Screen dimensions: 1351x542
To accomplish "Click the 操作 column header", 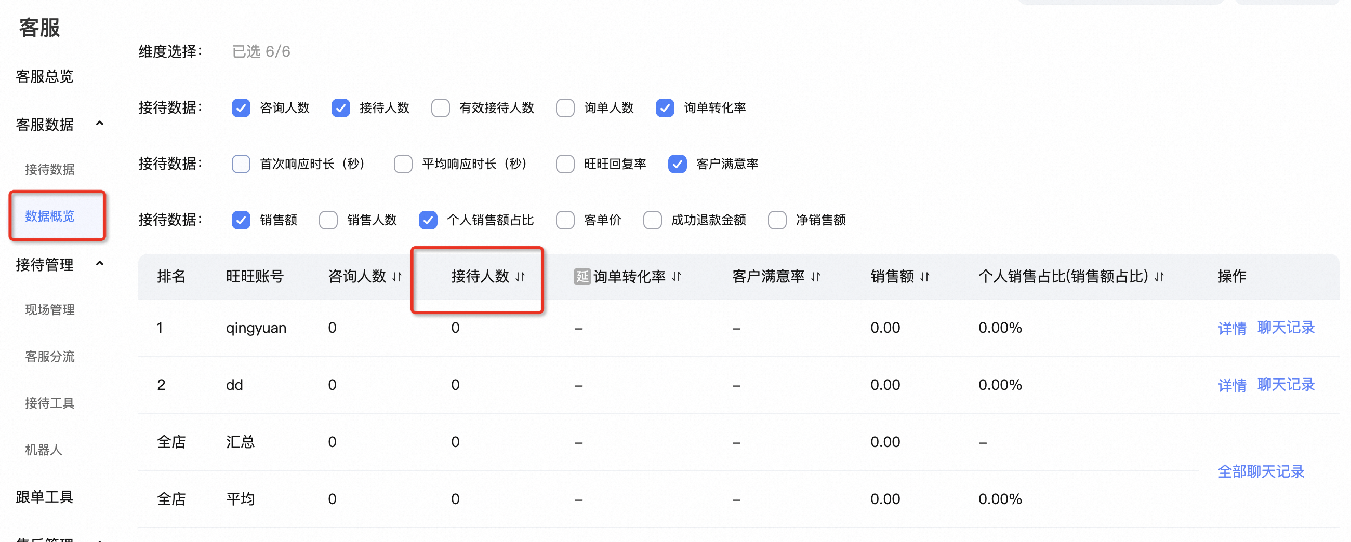I will pyautogui.click(x=1232, y=276).
